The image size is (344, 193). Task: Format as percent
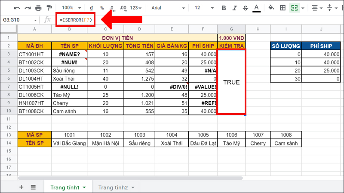[102, 8]
